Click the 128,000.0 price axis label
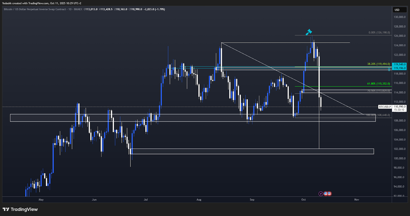The height and width of the screenshot is (216, 410). tap(399, 27)
